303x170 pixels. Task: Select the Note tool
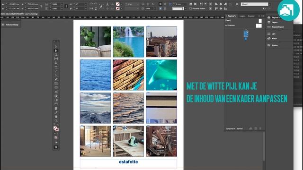coord(56,109)
